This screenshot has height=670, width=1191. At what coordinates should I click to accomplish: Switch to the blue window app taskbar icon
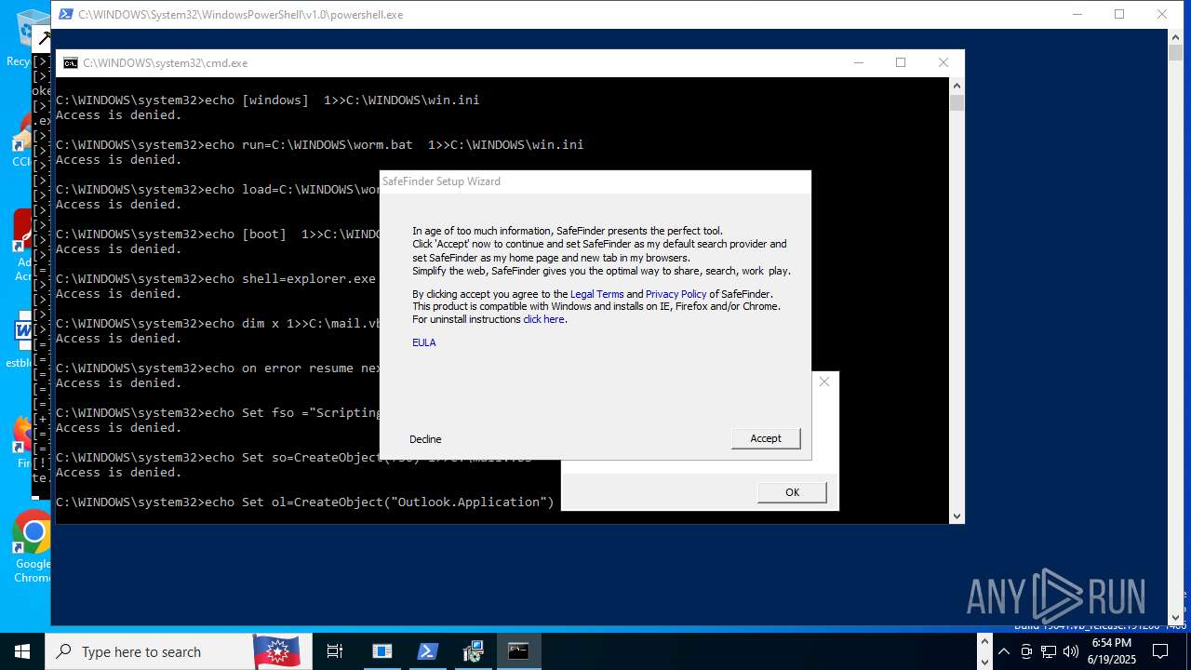click(382, 651)
